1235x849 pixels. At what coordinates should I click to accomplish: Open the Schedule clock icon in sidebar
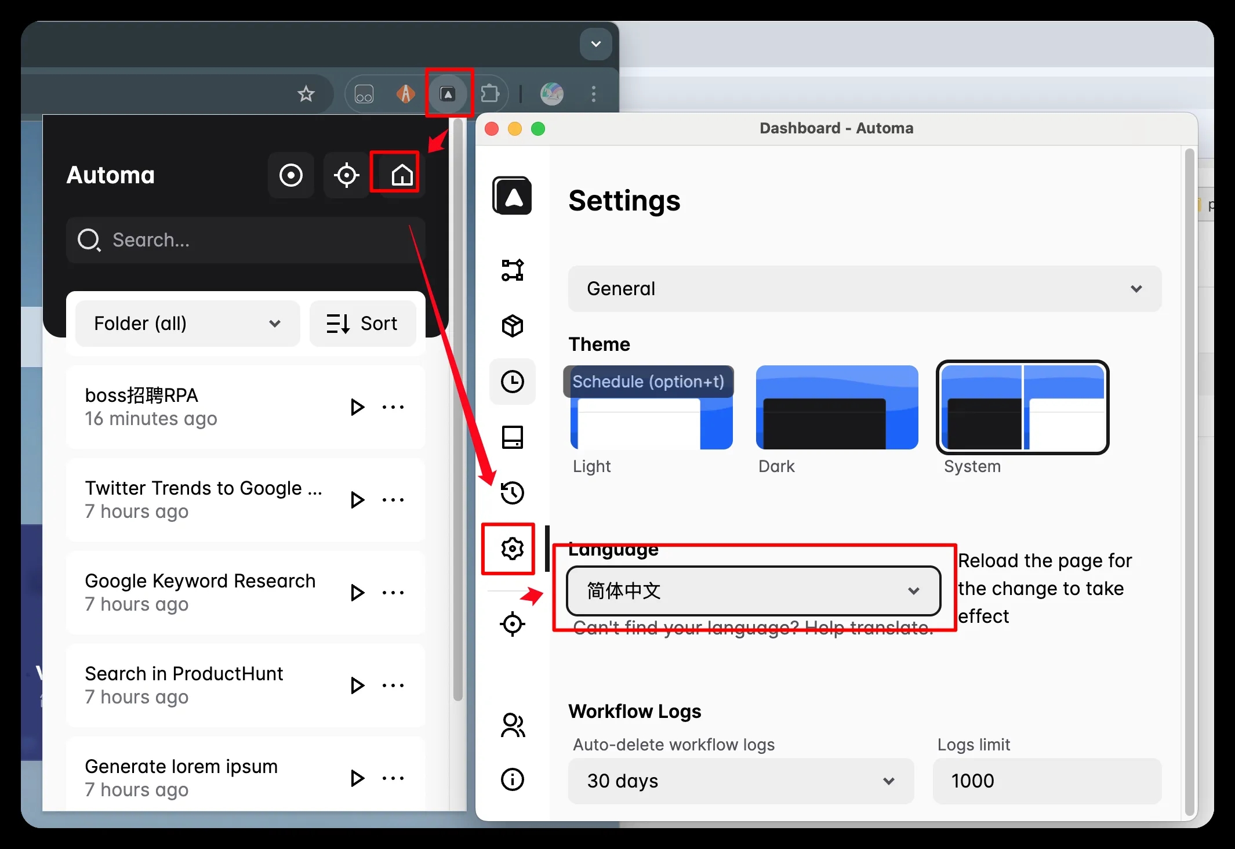tap(513, 382)
